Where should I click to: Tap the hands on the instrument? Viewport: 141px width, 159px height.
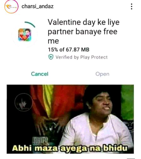point(49,125)
